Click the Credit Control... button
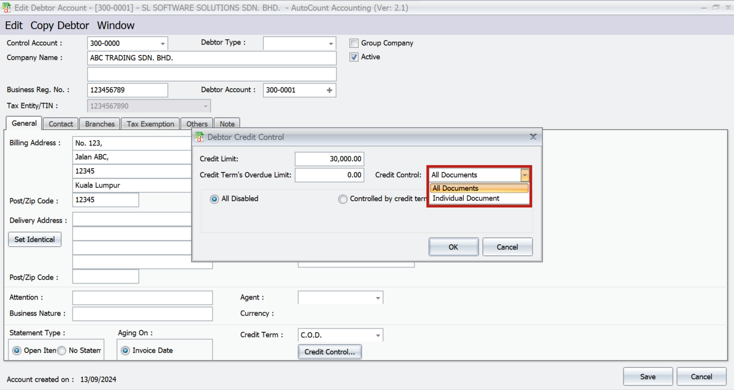Image resolution: width=734 pixels, height=390 pixels. 330,352
